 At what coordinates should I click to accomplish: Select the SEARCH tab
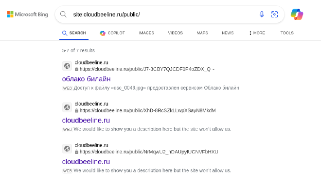click(74, 33)
